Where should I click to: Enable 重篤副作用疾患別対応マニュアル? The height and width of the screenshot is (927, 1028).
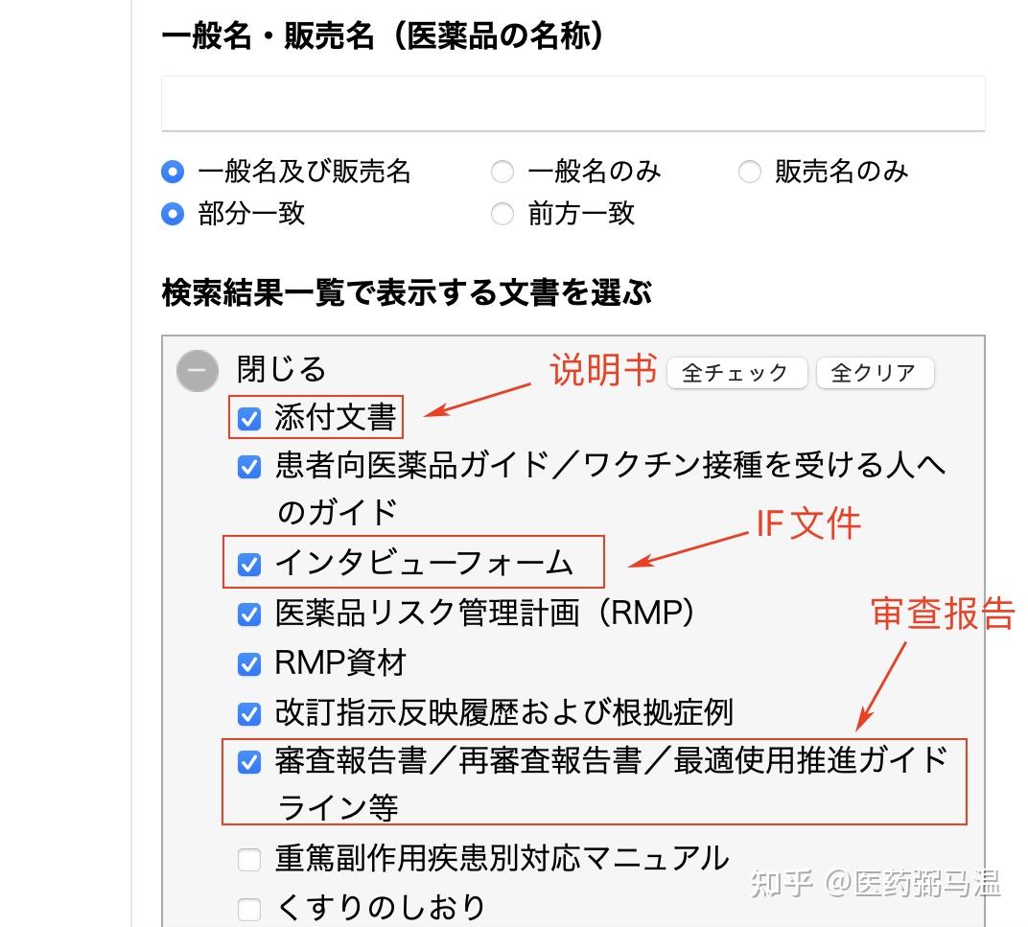248,860
